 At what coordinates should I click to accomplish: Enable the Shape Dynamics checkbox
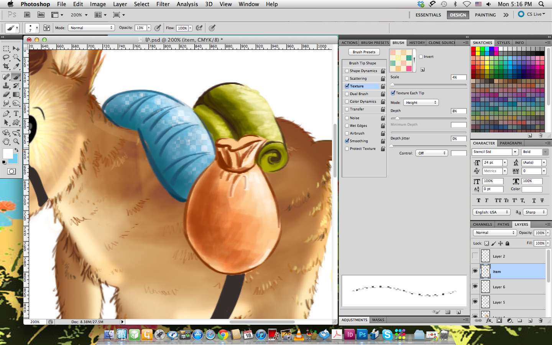coord(347,71)
